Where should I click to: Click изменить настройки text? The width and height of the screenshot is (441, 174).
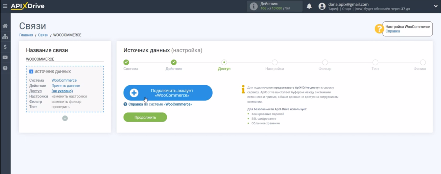(69, 96)
